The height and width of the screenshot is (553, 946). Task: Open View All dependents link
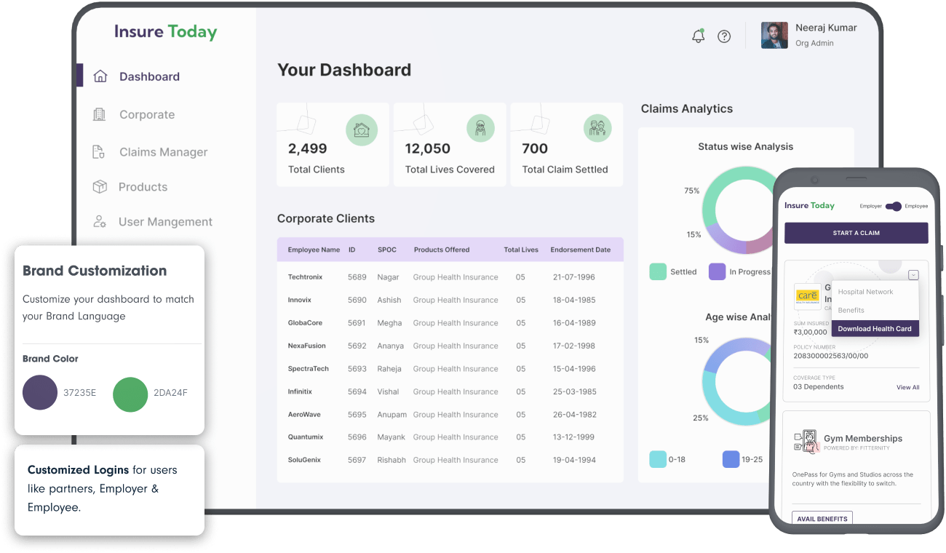pyautogui.click(x=907, y=387)
